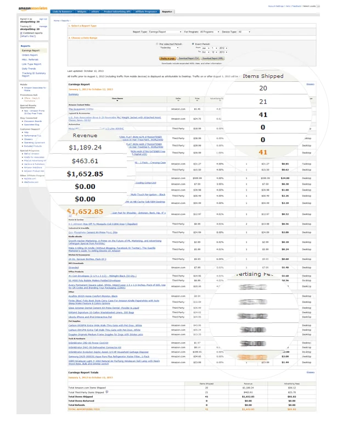Open the 24 Oz. Sprayer Bottles link
337x423 pixels.
click(87, 259)
